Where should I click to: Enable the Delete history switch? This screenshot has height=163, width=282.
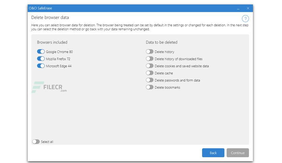tap(150, 52)
